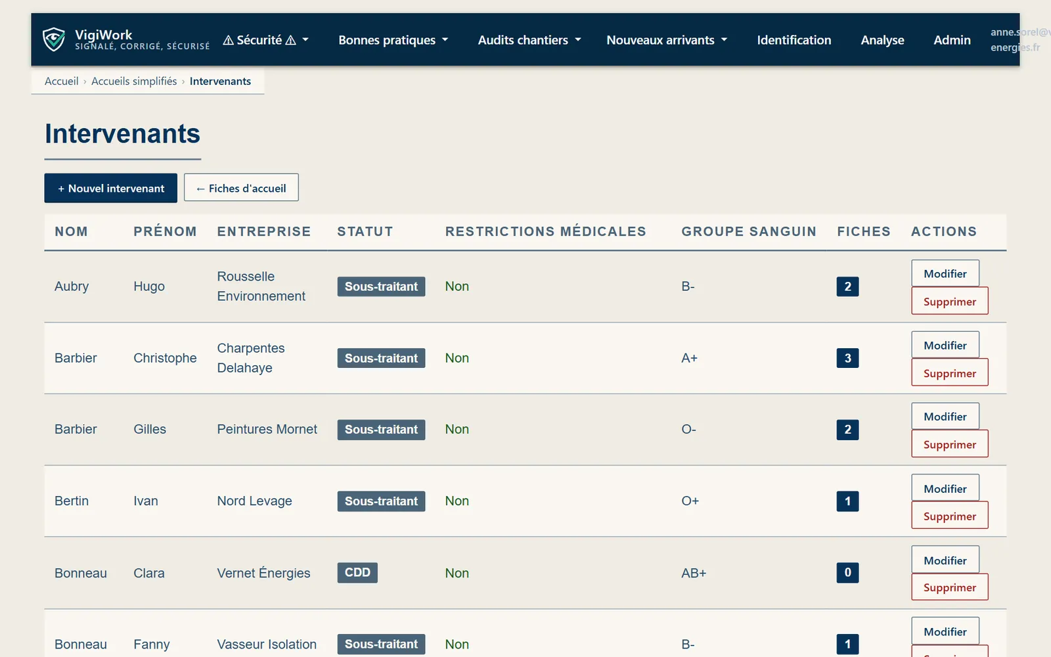The width and height of the screenshot is (1051, 657).
Task: Open fiches count badge for Aubry
Action: click(847, 286)
